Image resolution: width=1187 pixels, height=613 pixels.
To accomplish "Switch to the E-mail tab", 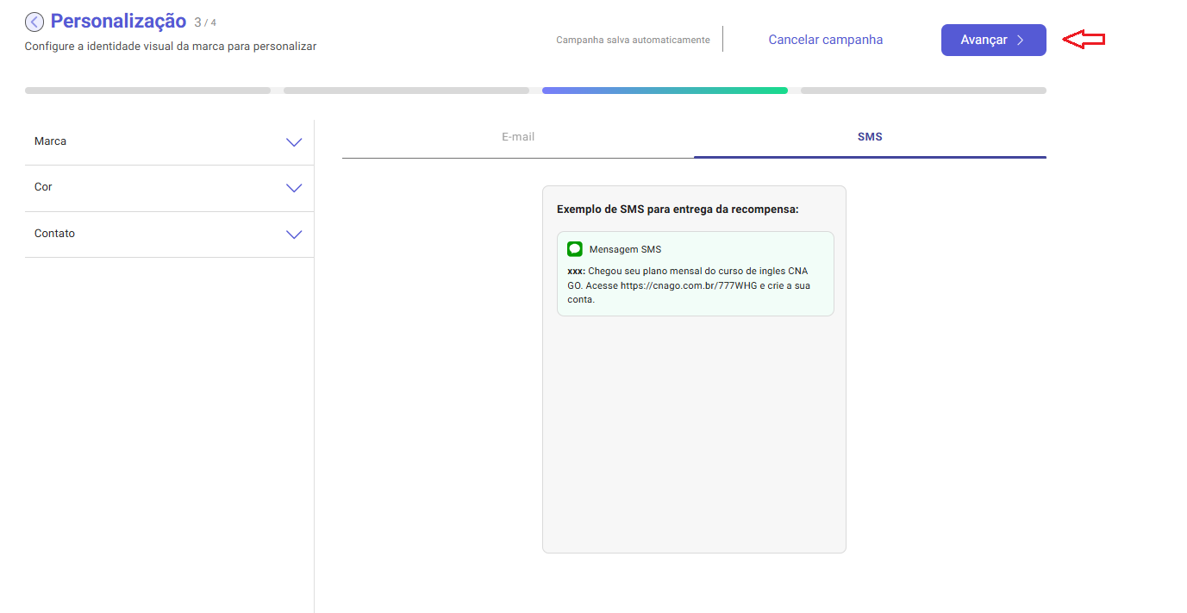I will pos(518,137).
